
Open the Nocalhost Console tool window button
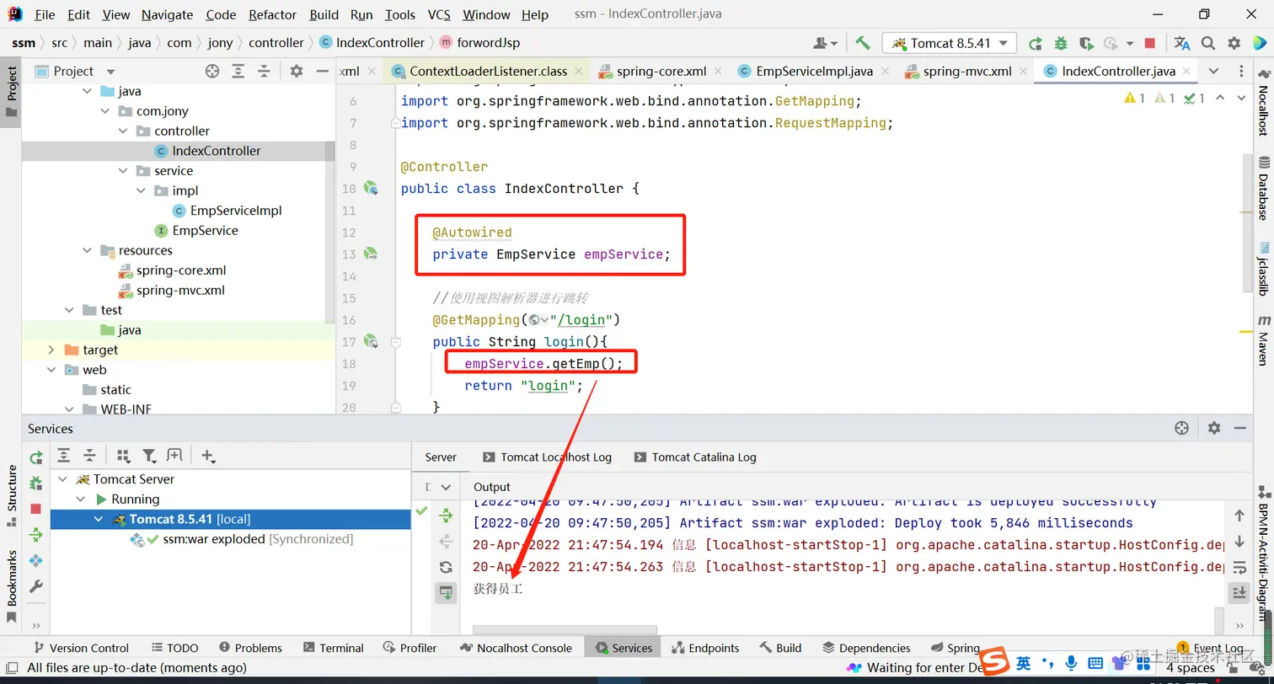(x=516, y=648)
